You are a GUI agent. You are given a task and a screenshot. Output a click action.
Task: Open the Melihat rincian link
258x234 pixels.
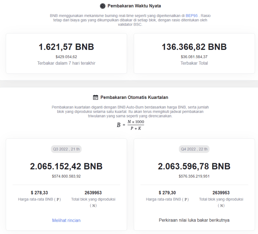tap(66, 220)
